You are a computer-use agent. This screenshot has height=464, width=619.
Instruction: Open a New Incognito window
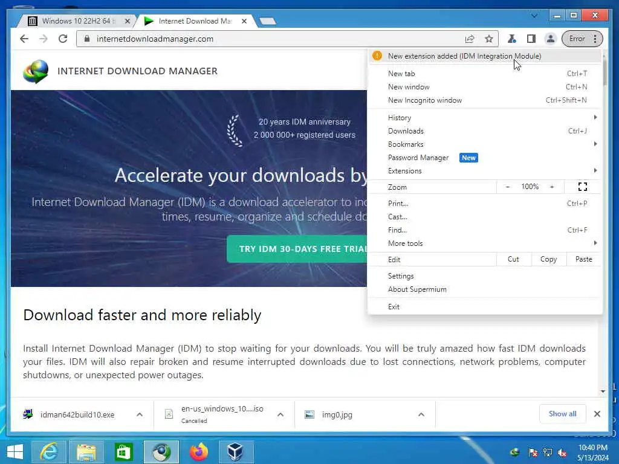pos(484,100)
